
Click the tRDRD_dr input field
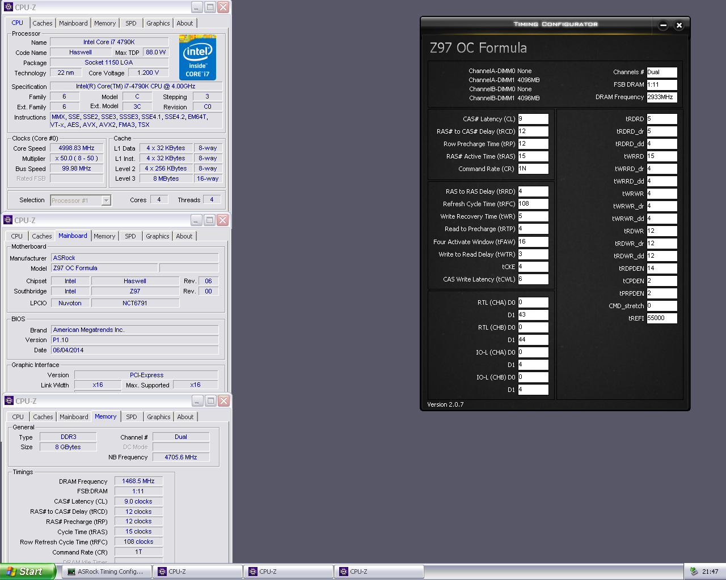[662, 131]
